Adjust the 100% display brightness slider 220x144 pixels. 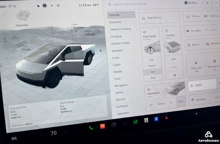coord(202,85)
